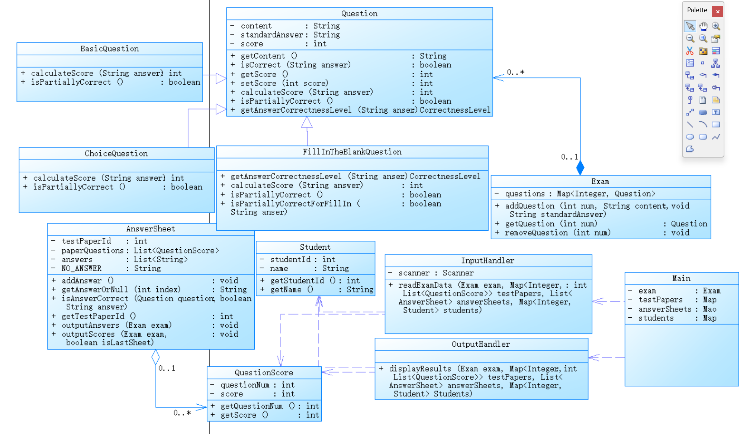Select the Package folder tool
Screen dimensions: 740x434
coord(703,51)
